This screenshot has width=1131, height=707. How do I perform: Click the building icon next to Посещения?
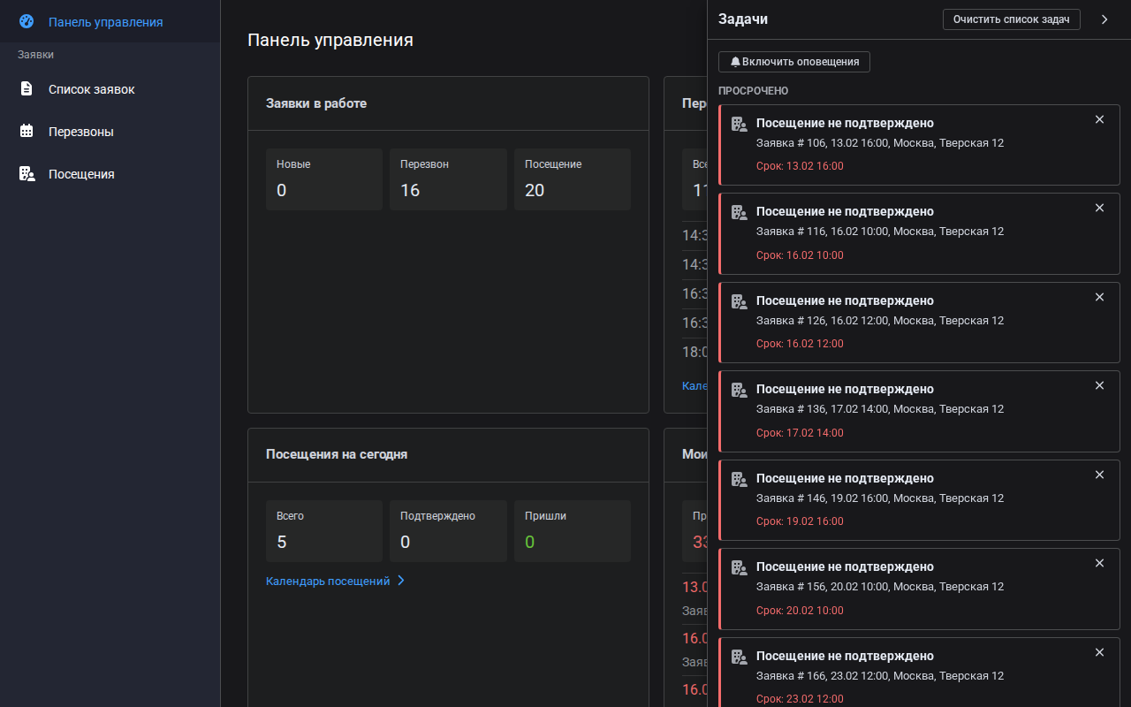(27, 173)
